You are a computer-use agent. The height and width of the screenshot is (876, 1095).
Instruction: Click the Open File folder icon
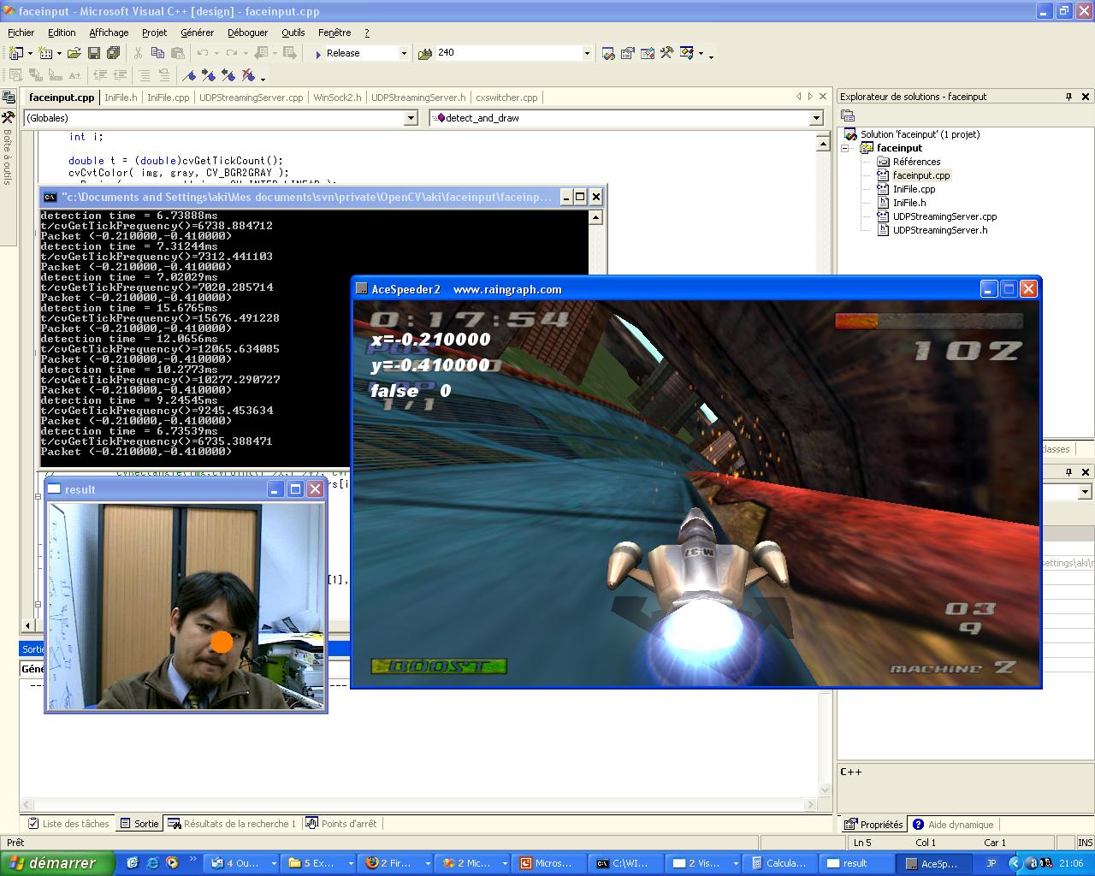point(74,53)
